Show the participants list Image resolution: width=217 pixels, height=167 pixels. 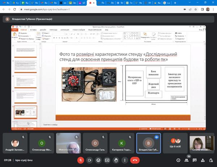(x=186, y=159)
